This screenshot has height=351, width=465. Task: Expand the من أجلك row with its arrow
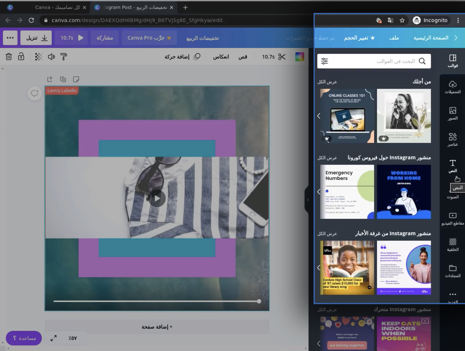pos(319,116)
